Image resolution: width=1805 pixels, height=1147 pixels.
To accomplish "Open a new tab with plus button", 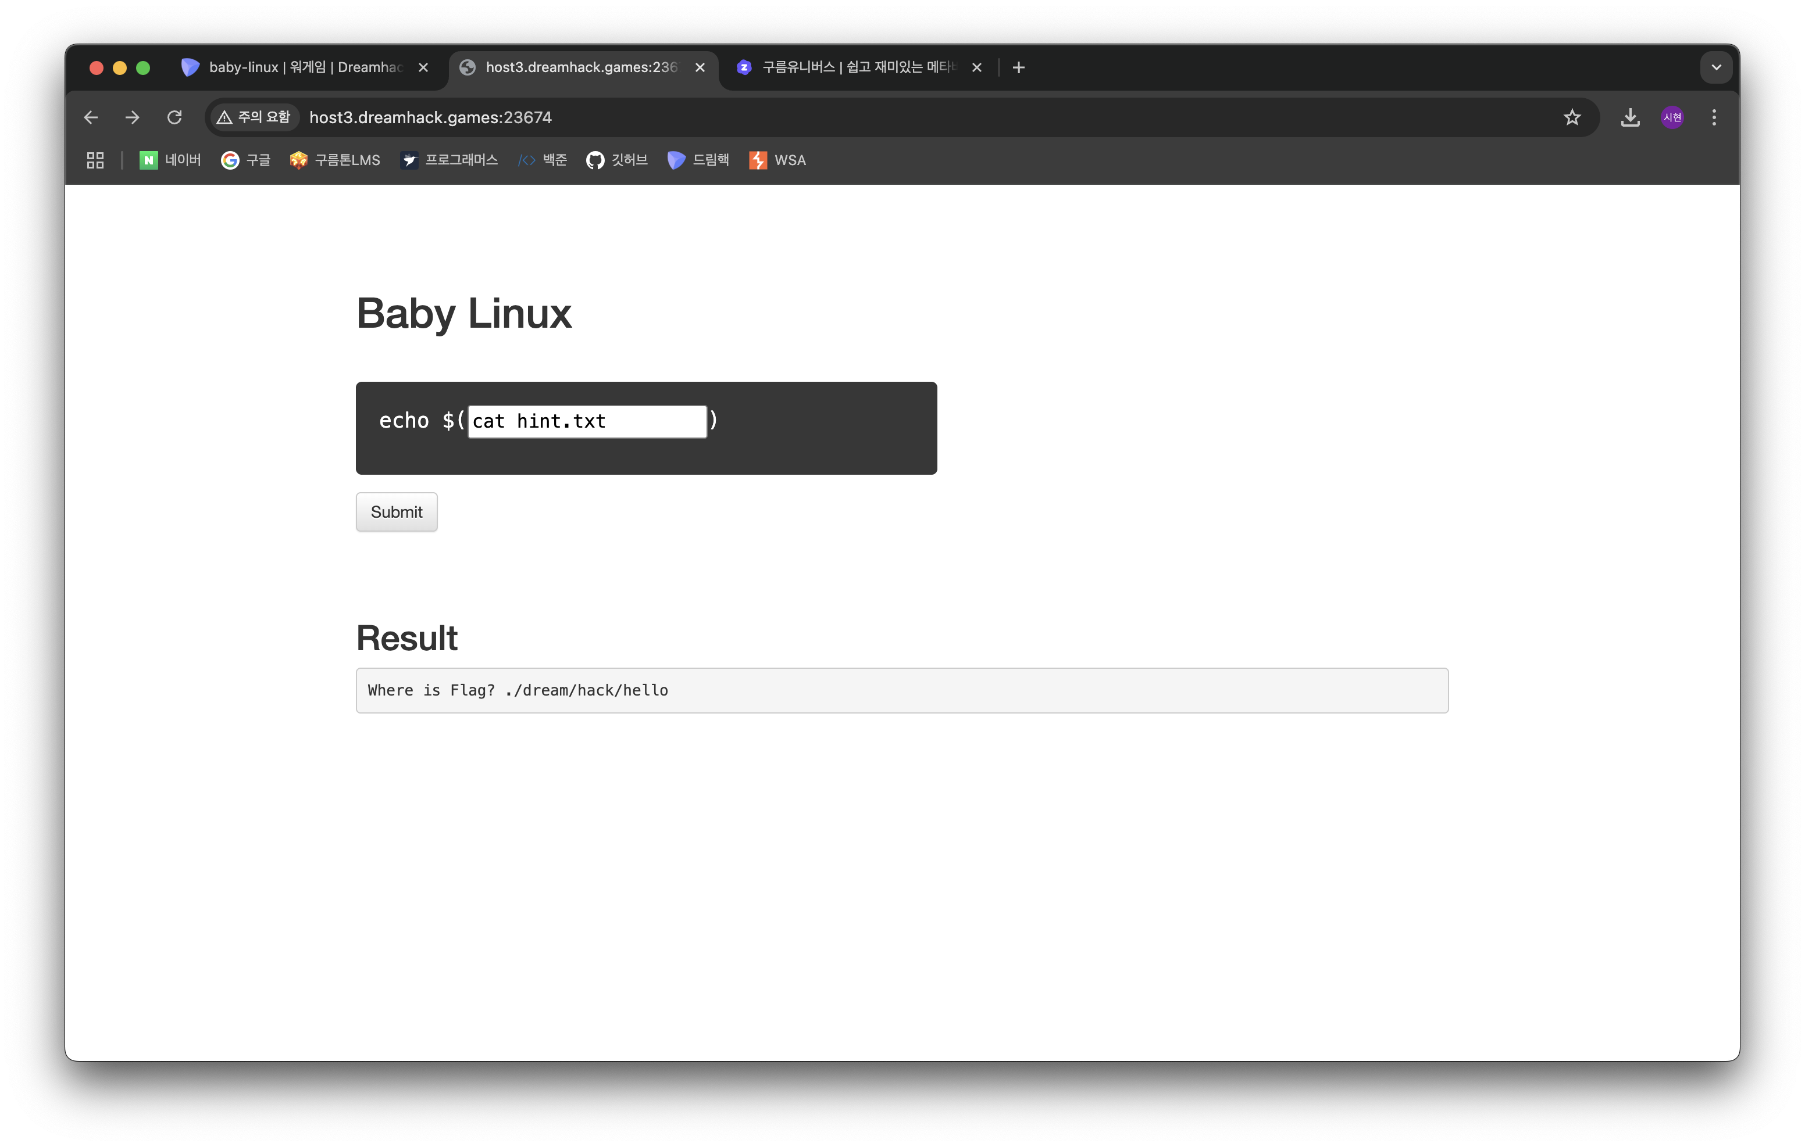I will click(x=1018, y=67).
